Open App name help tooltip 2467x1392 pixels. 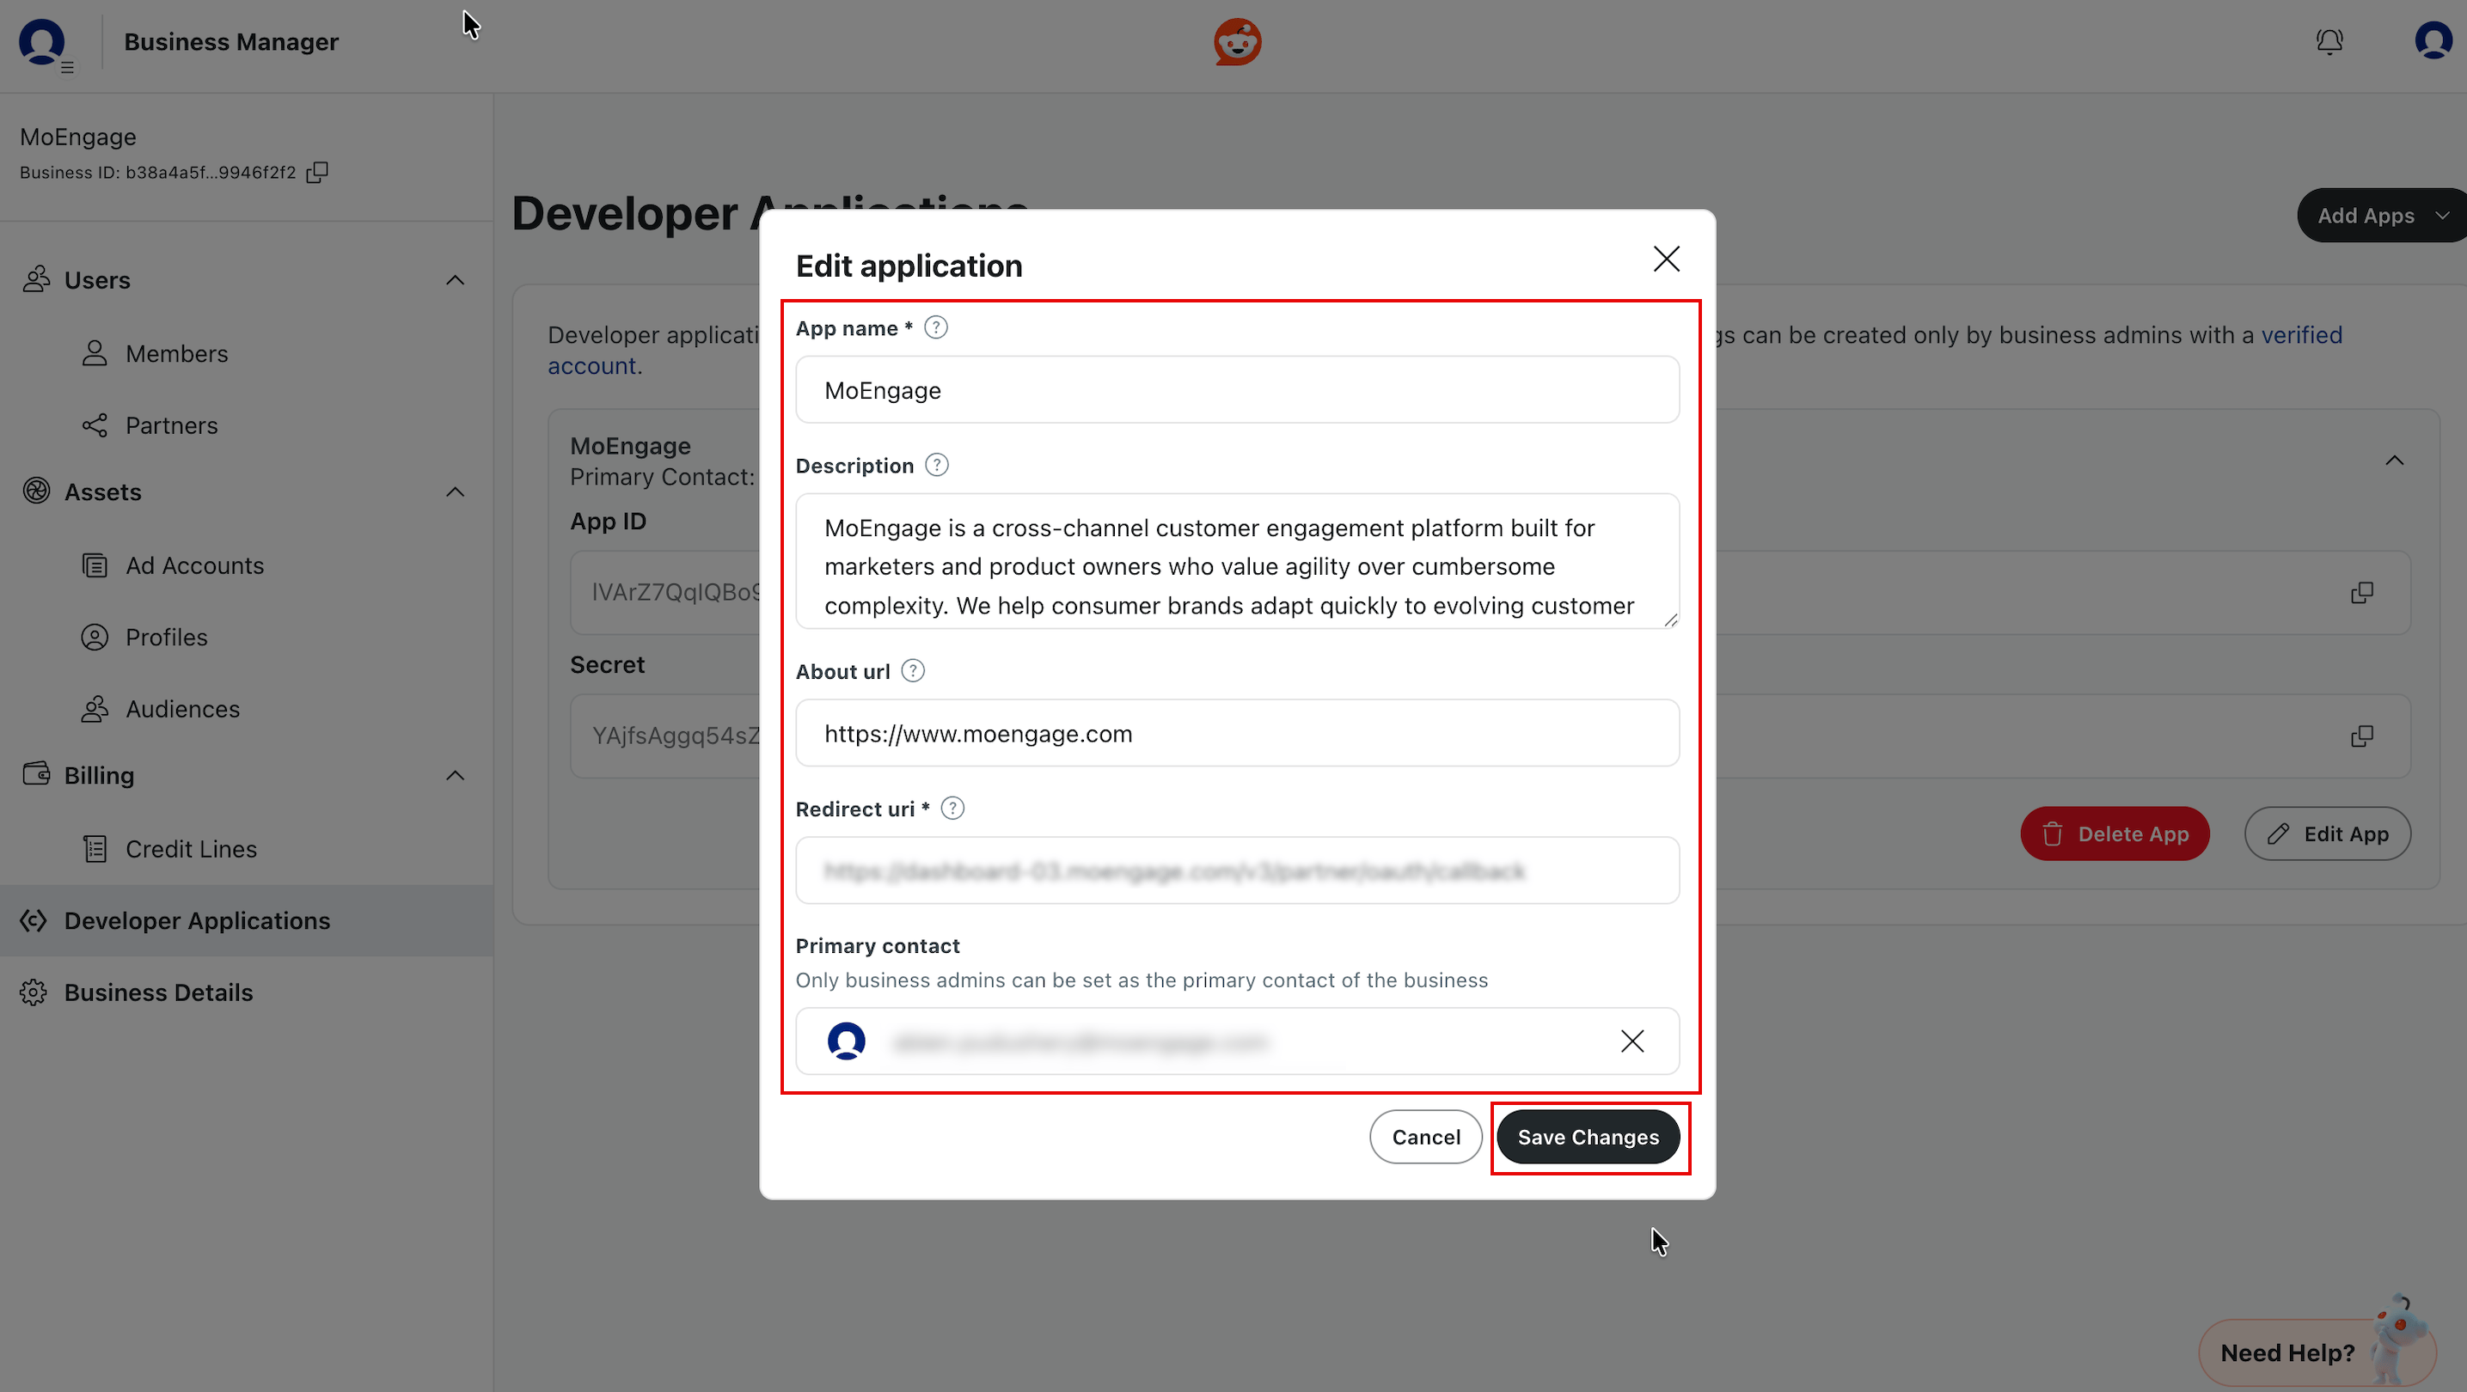tap(936, 328)
